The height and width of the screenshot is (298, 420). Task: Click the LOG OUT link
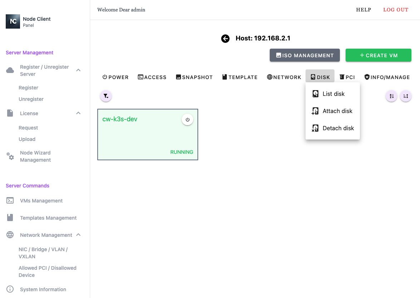tap(395, 10)
